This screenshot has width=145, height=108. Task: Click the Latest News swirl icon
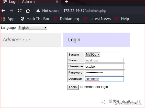click(x=85, y=19)
